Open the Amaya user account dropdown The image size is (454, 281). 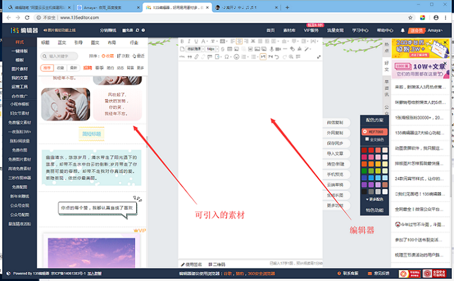point(435,30)
